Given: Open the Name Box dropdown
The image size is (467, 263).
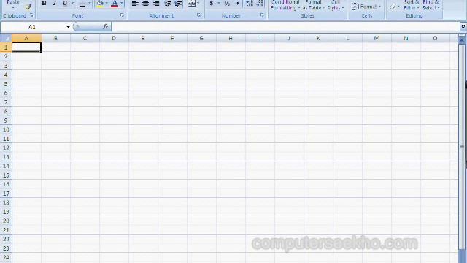Looking at the screenshot, I should (x=68, y=27).
